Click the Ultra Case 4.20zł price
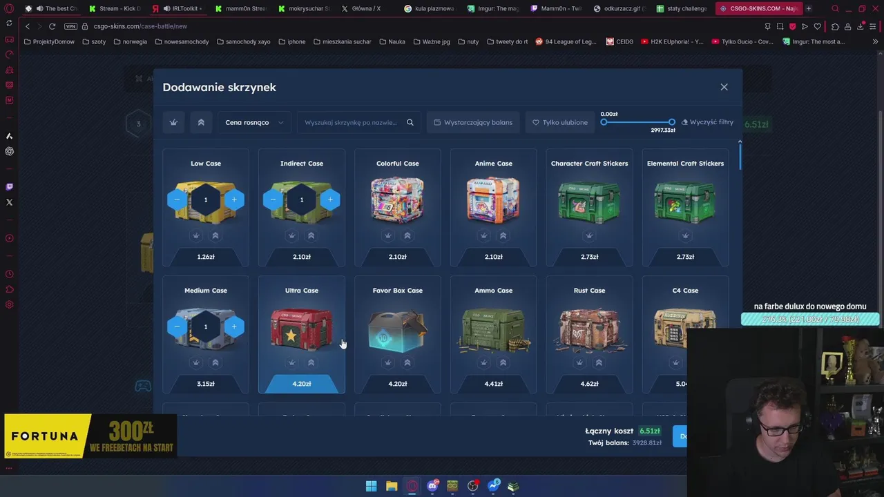The width and height of the screenshot is (884, 497). 302,384
